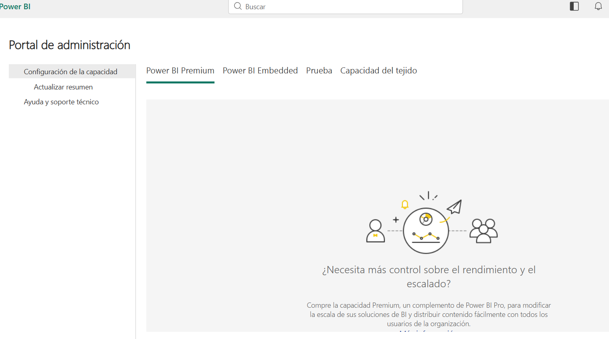609x339 pixels.
Task: Open the Prueba tab
Action: [319, 71]
